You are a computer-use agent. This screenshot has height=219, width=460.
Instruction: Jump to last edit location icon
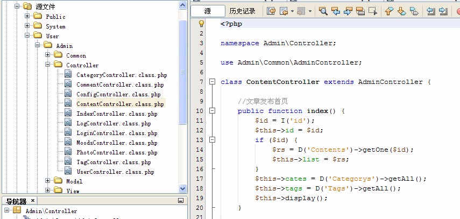tap(271, 11)
